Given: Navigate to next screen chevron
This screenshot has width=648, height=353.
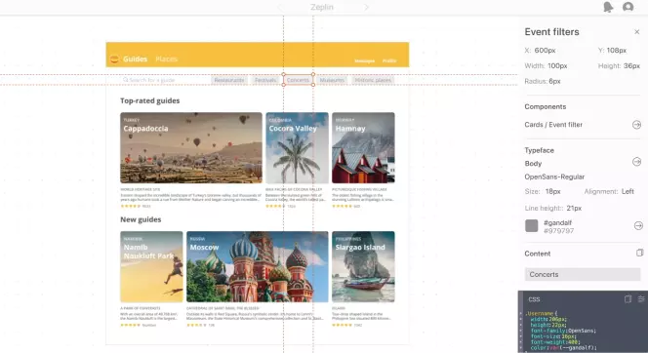Looking at the screenshot, I should 366,7.
